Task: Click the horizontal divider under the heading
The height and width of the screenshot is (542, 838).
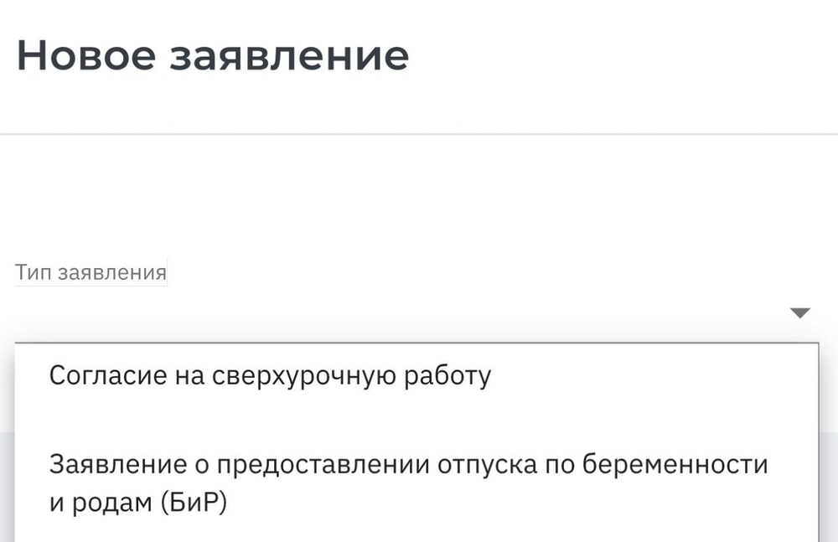Action: 419,134
